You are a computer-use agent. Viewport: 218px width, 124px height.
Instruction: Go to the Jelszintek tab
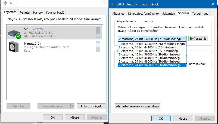(x=169, y=14)
